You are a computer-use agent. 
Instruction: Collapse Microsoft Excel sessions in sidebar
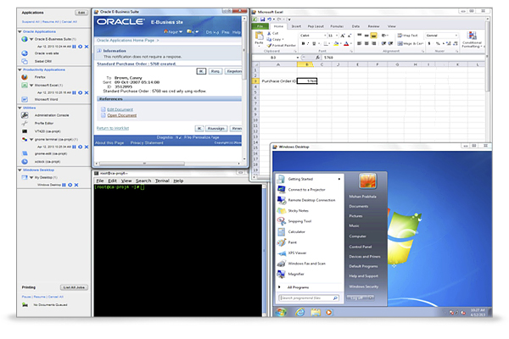click(x=31, y=86)
